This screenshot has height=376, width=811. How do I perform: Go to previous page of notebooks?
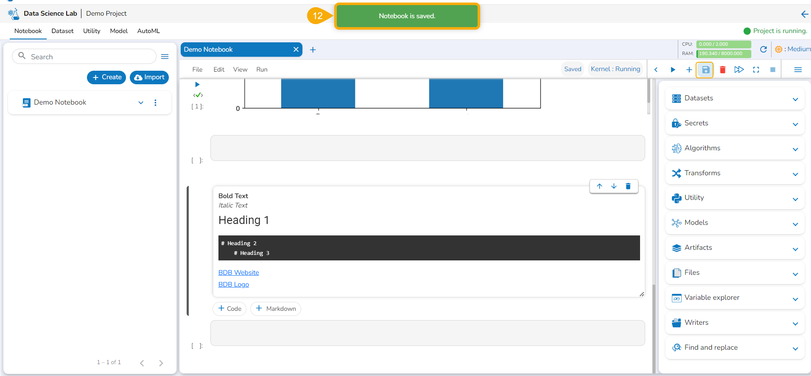142,363
